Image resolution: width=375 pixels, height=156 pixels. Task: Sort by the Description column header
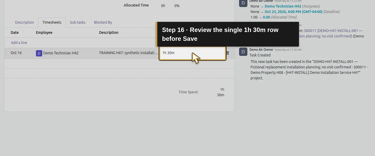point(109,32)
